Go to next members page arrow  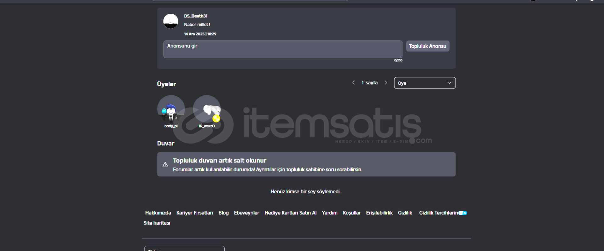pos(386,83)
